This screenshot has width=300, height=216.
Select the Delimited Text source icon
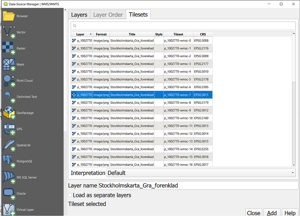click(9, 97)
